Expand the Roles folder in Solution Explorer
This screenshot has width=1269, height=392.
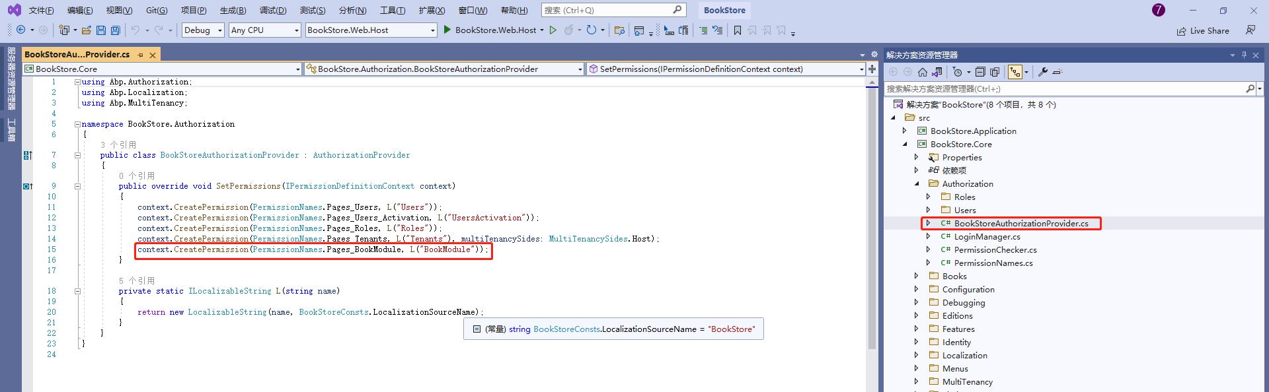[x=929, y=197]
